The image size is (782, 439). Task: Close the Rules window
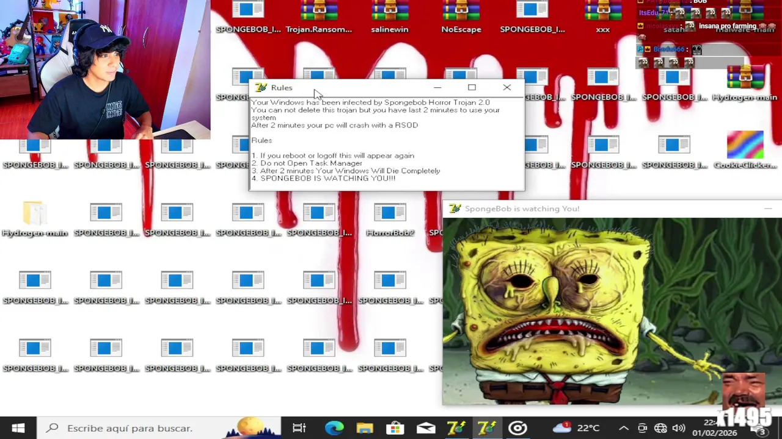[x=507, y=88]
